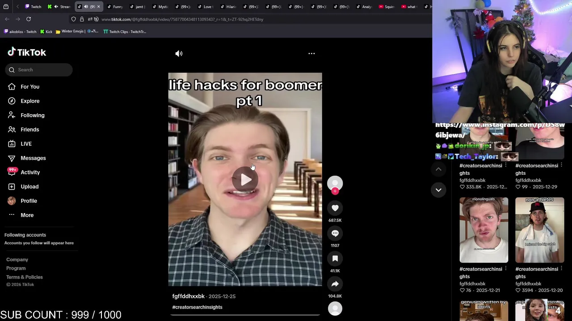Click the tiktok.com address bar URL
The width and height of the screenshot is (572, 321).
pyautogui.click(x=182, y=19)
